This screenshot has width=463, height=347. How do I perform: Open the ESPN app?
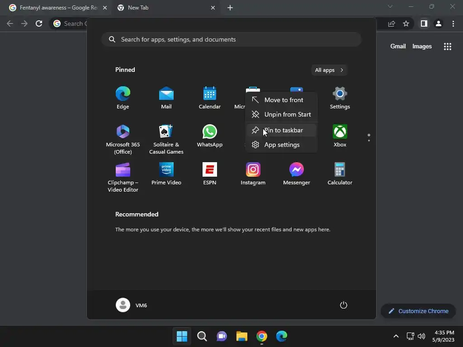pos(210,174)
